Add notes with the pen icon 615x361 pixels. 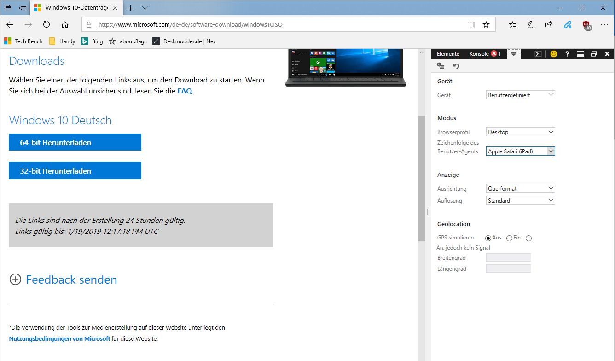[531, 25]
